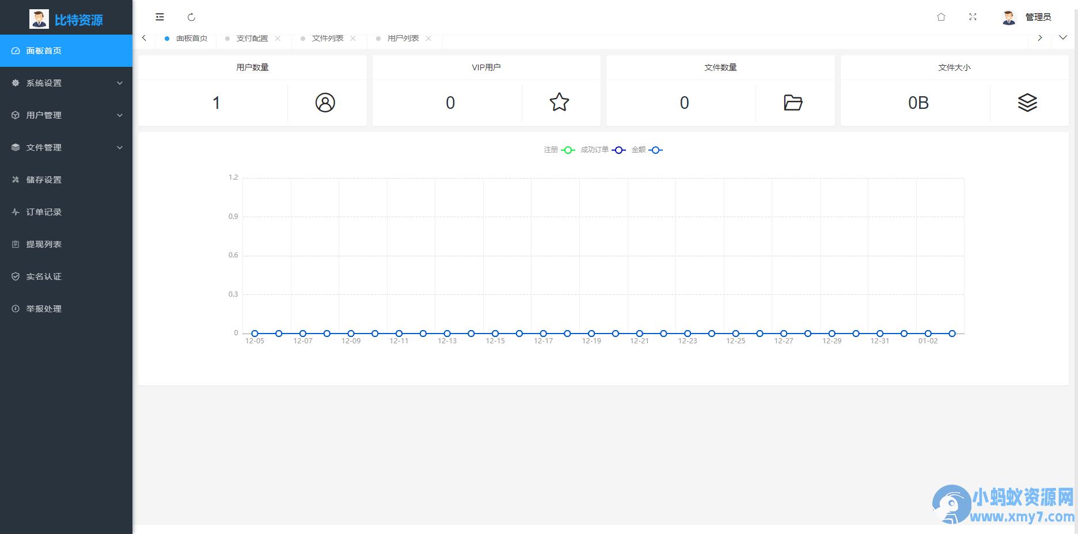Collapse the sidebar with the menu fold icon
This screenshot has width=1078, height=534.
(160, 17)
